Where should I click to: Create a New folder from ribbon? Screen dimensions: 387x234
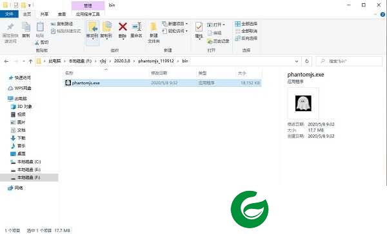point(154,33)
